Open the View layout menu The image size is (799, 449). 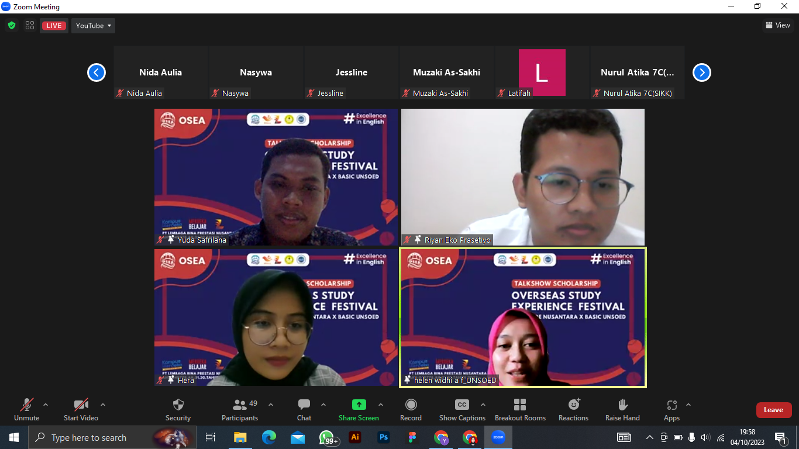[777, 25]
